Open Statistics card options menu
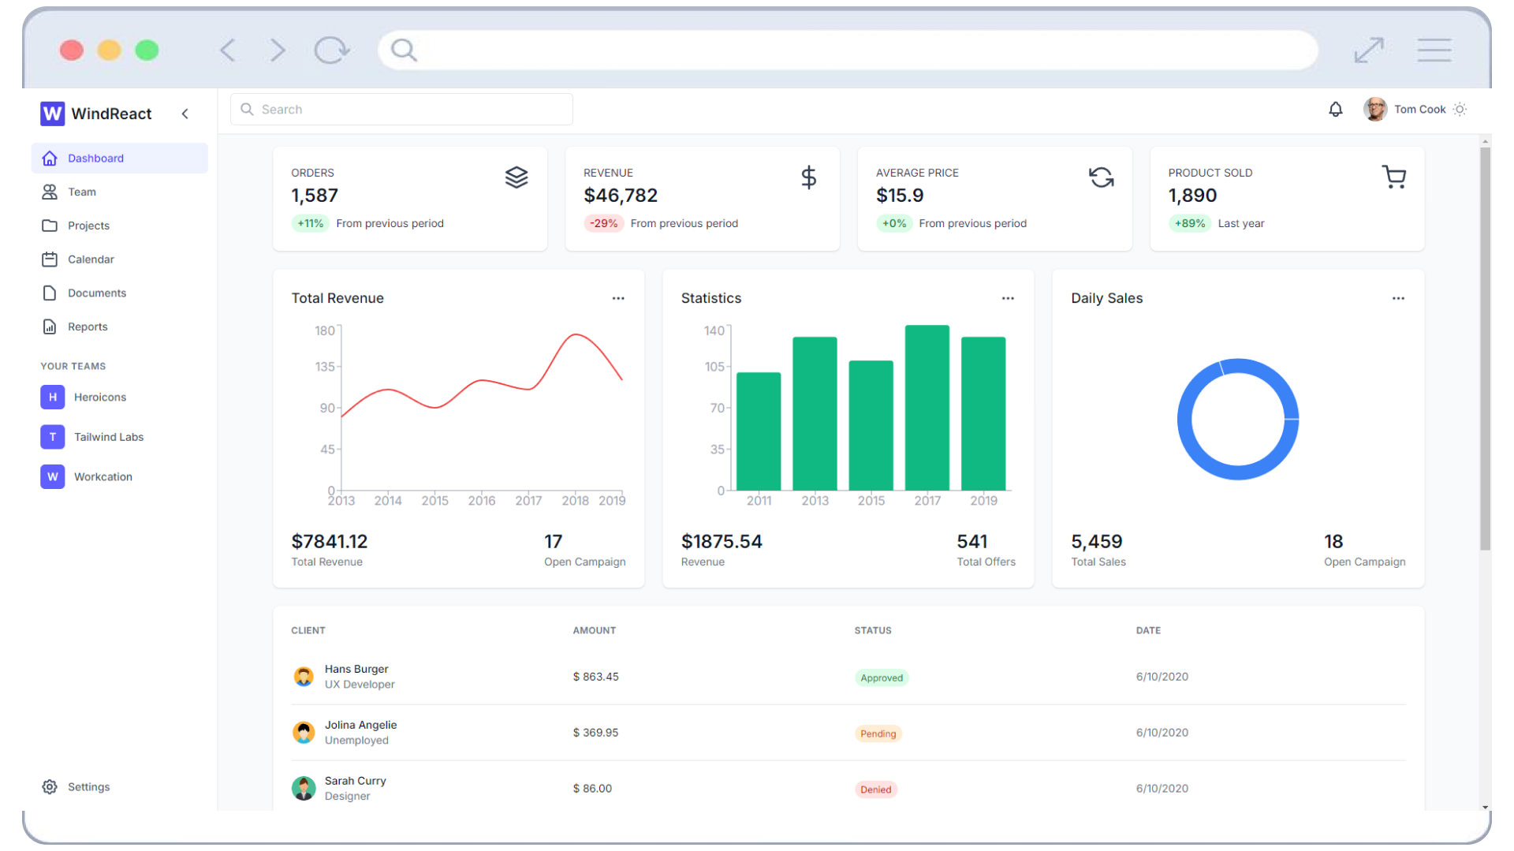Screen dimensions: 1514x851 click(1008, 298)
